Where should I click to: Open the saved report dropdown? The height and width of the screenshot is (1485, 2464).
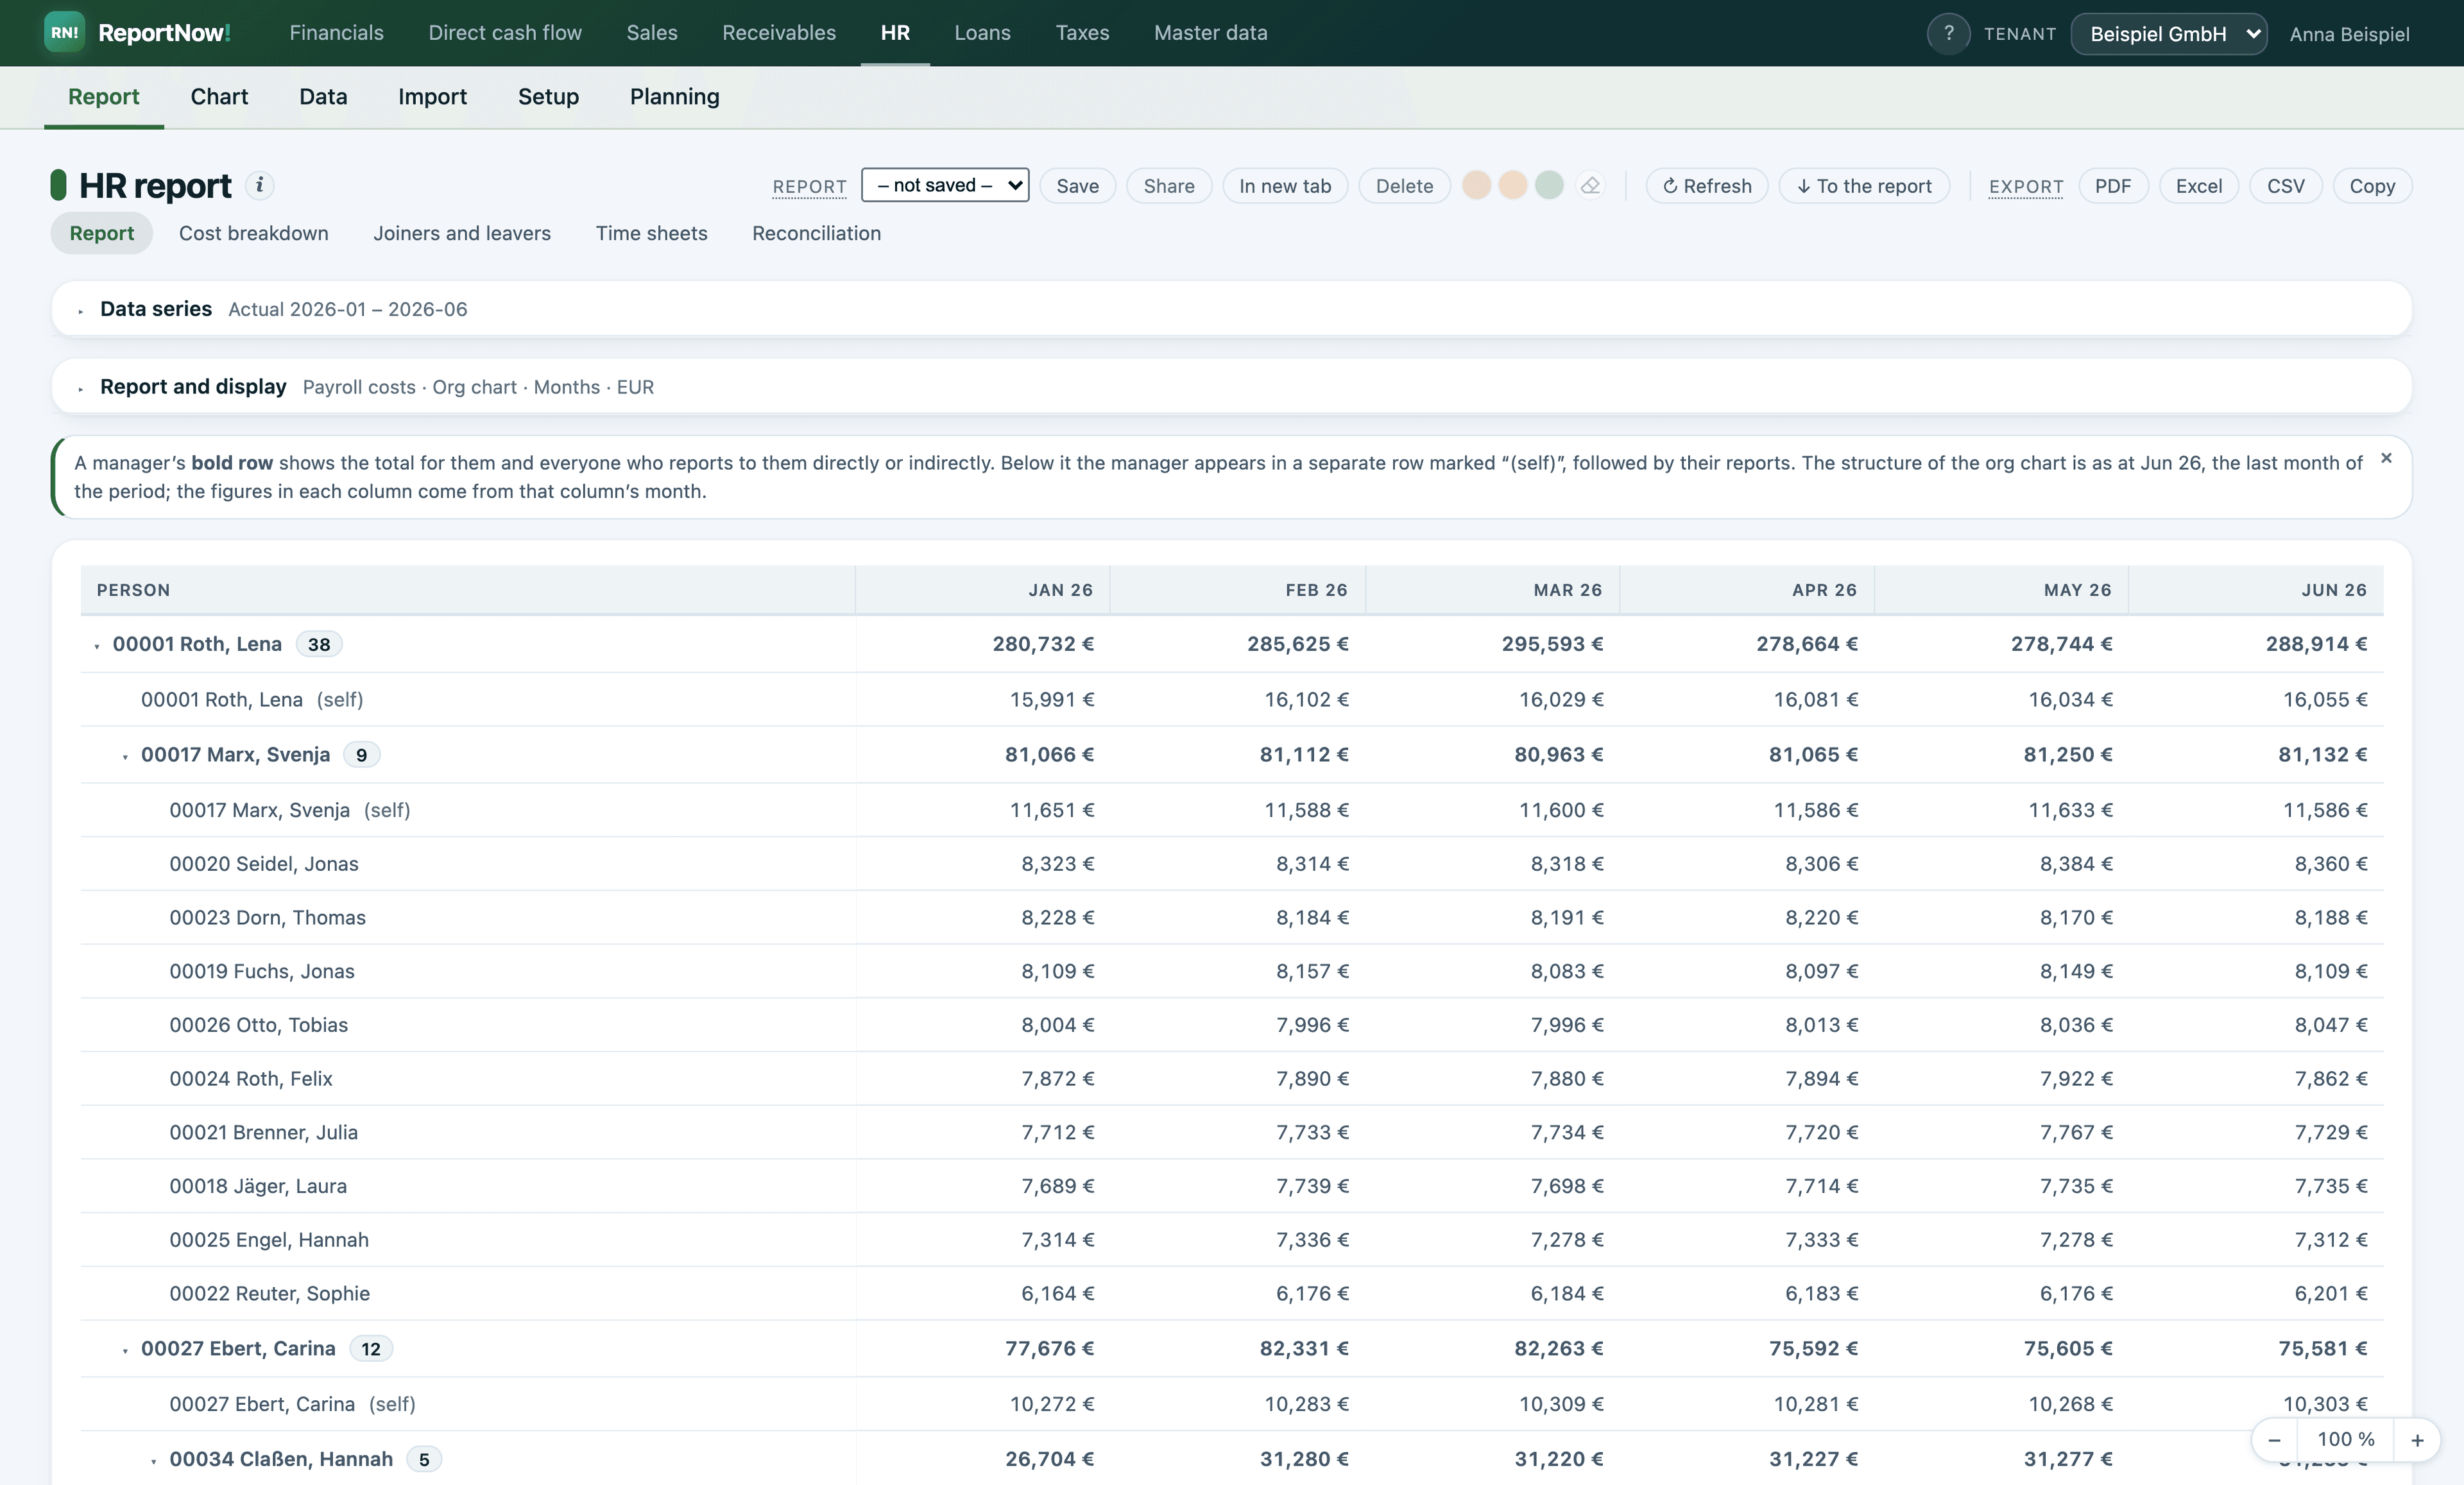point(945,185)
